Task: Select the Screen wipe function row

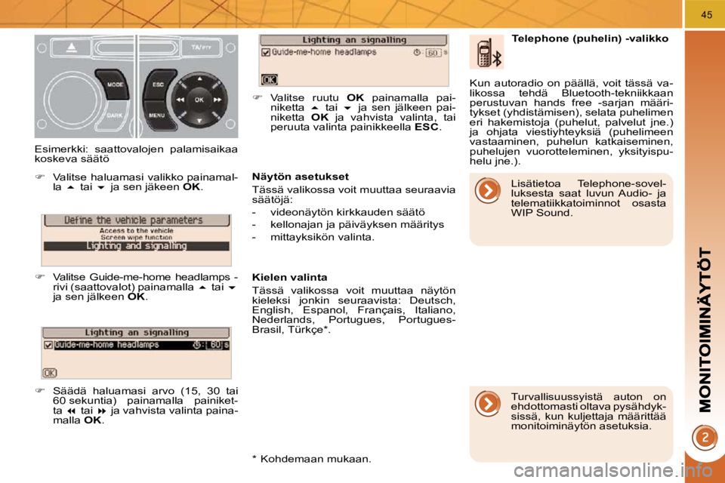Action: 137,237
